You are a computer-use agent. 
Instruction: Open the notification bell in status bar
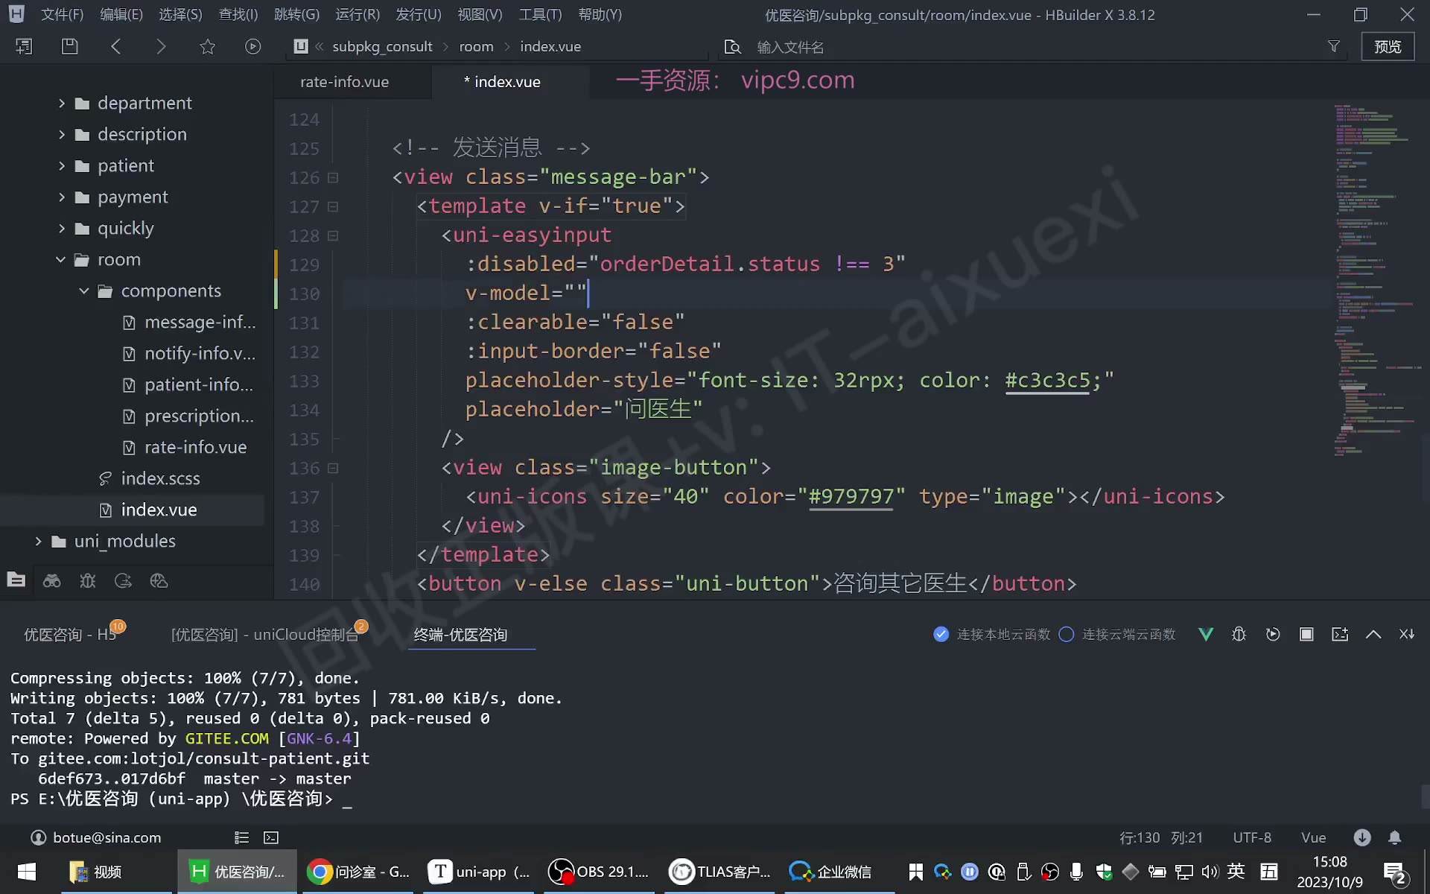click(1395, 837)
